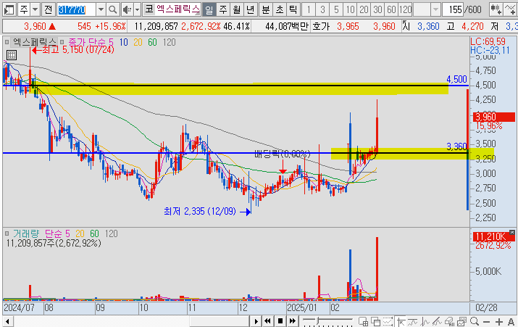The height and width of the screenshot is (327, 518).
Task: Click the window with grid layout icon
Action: [363, 321]
